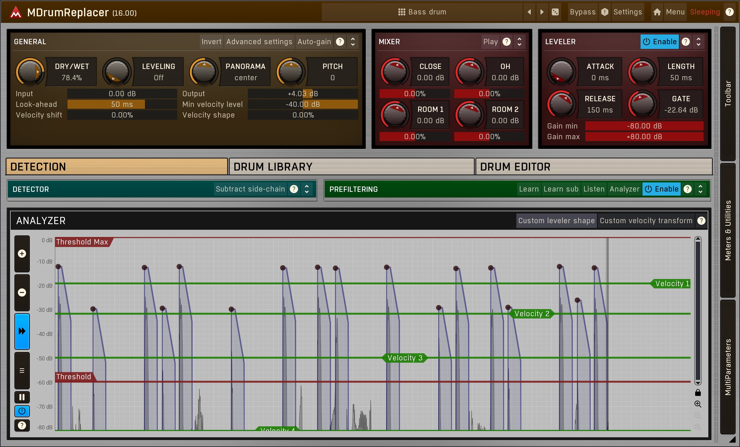Screen dimensions: 740x447
Task: Switch to the Drum Library tab
Action: pos(352,166)
